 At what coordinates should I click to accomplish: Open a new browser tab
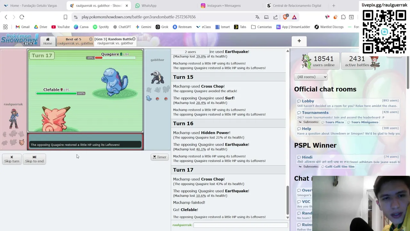[x=333, y=5]
